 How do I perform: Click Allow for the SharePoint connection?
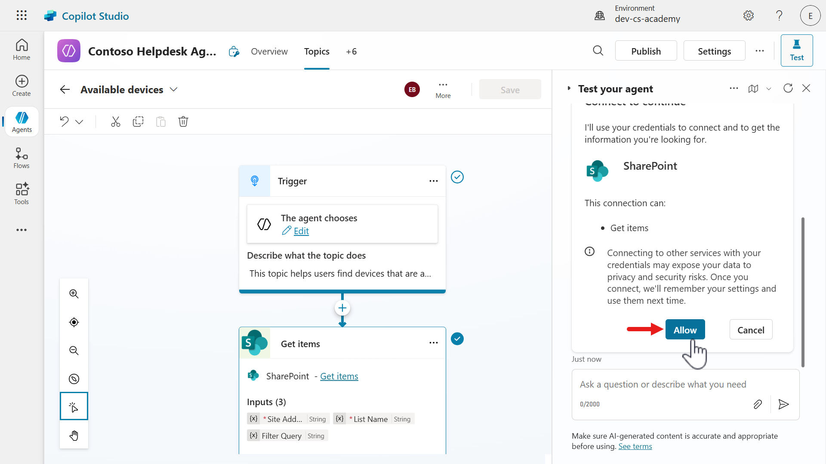tap(685, 330)
